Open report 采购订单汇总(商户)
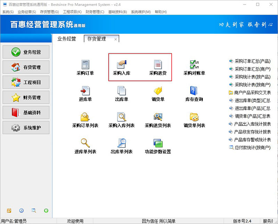The width and height of the screenshot is (278, 224). click(250, 69)
